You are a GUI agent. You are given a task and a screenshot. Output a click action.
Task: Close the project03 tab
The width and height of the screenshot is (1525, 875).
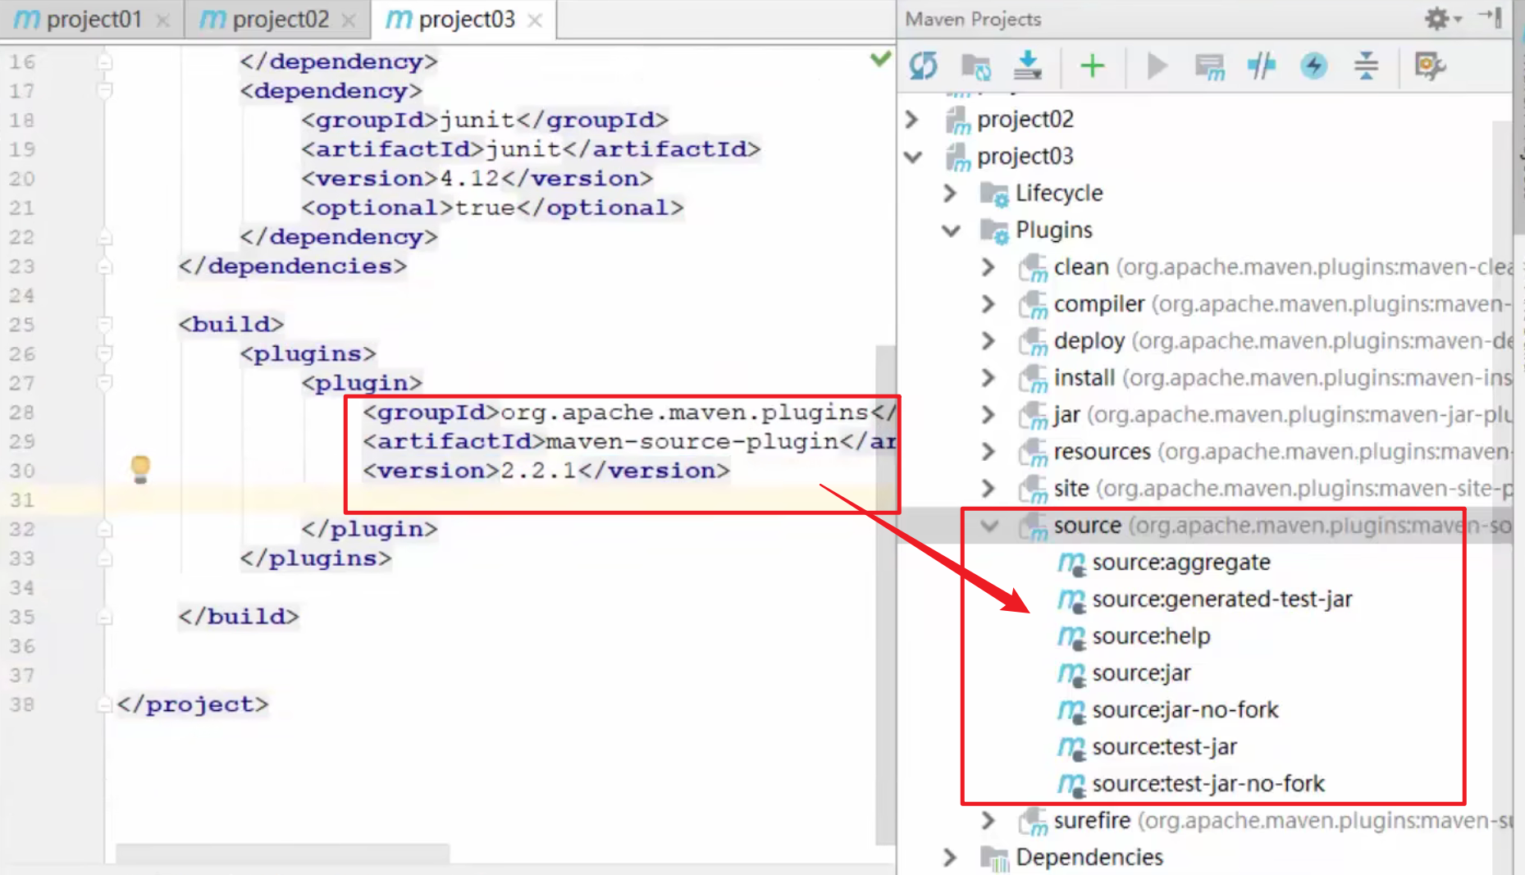coord(535,21)
